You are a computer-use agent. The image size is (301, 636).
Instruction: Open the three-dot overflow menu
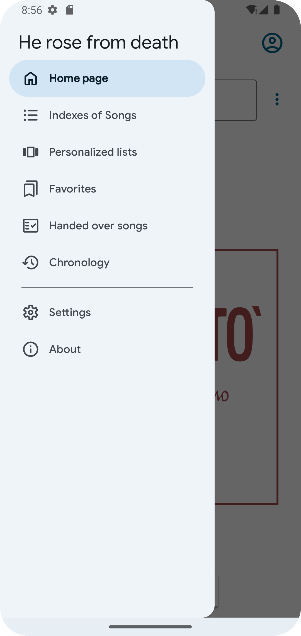click(277, 99)
